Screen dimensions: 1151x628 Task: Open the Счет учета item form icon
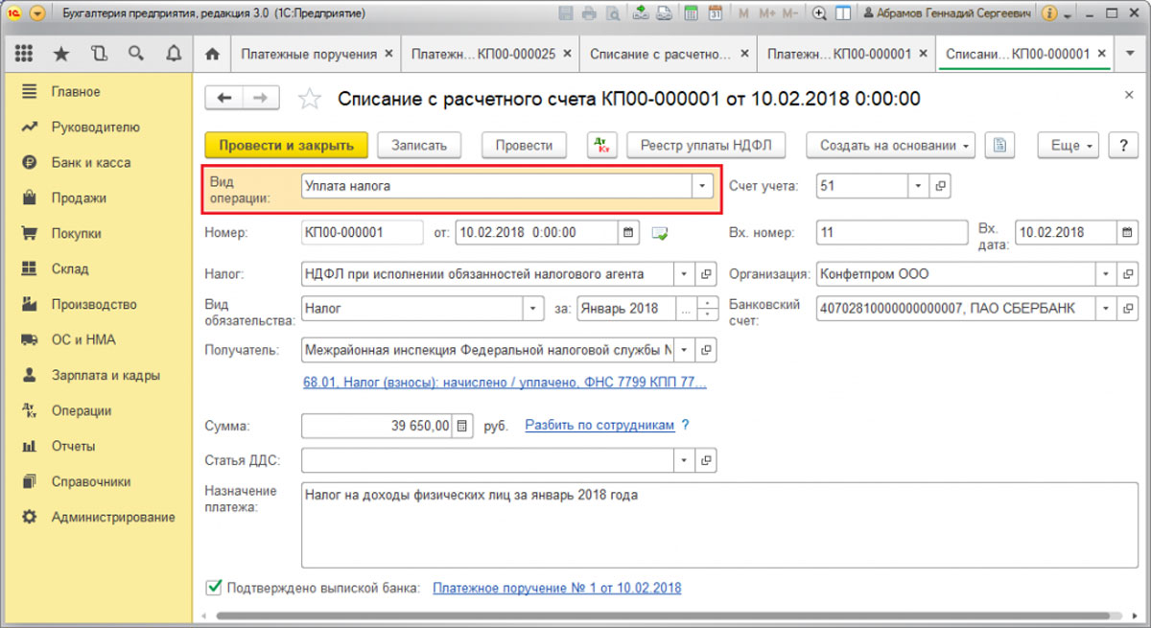coord(941,186)
